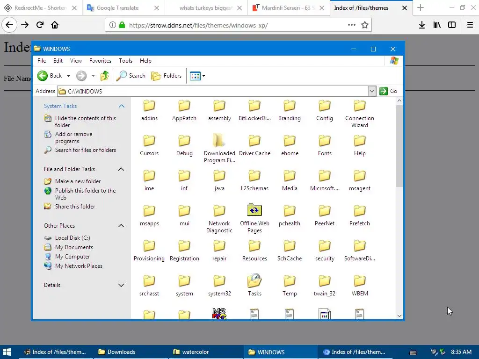The width and height of the screenshot is (479, 359).
Task: Open a new browser tab
Action: coord(421,8)
